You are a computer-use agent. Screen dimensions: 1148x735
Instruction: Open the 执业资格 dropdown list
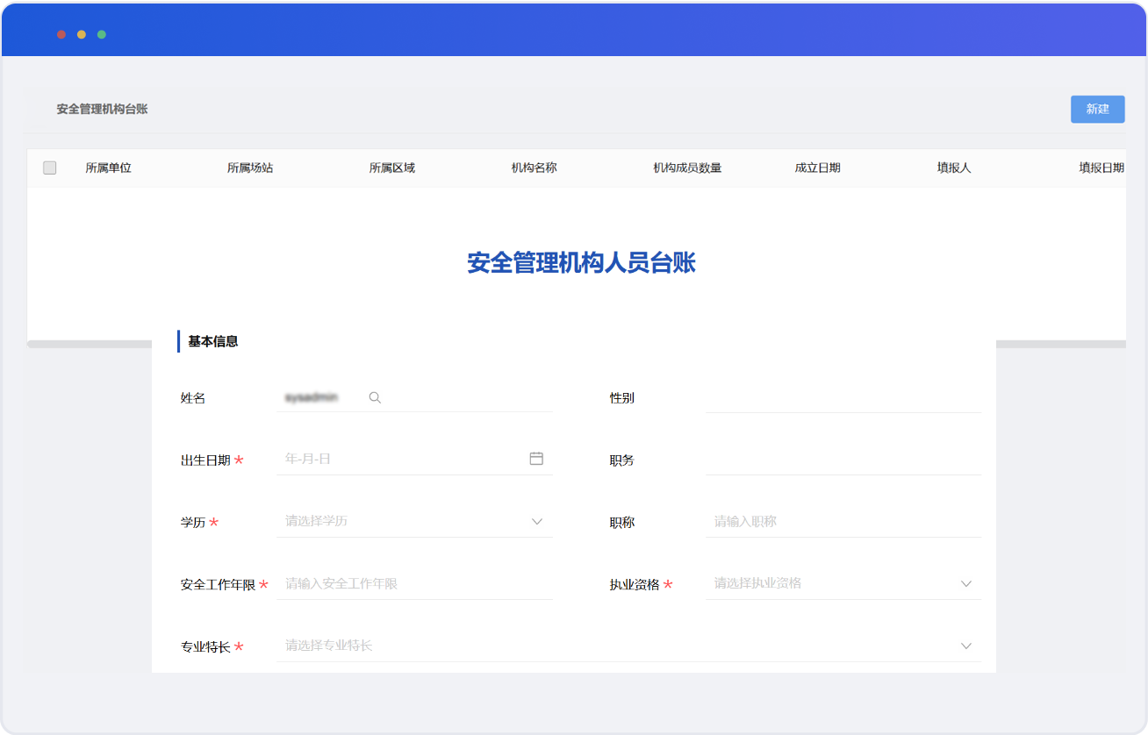(965, 584)
